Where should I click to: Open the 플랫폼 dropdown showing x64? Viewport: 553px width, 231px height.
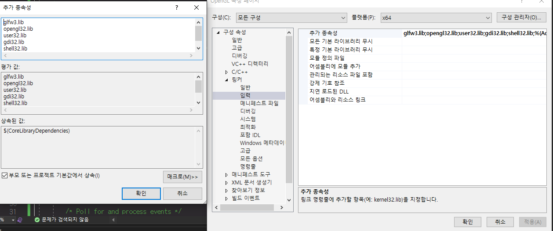click(436, 18)
